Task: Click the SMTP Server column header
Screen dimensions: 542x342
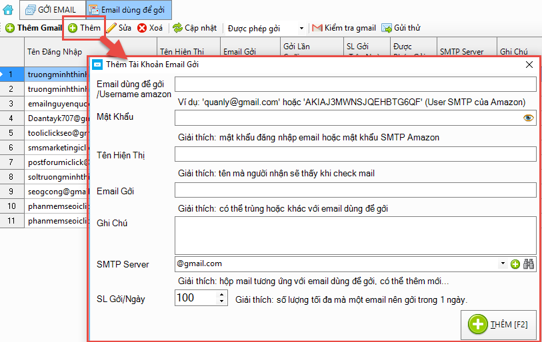Action: 467,47
